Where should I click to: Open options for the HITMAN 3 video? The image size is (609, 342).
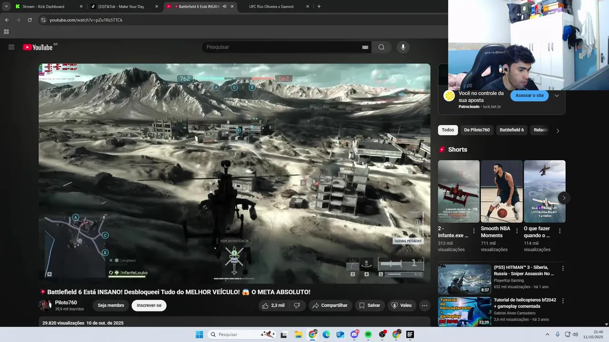point(563,268)
